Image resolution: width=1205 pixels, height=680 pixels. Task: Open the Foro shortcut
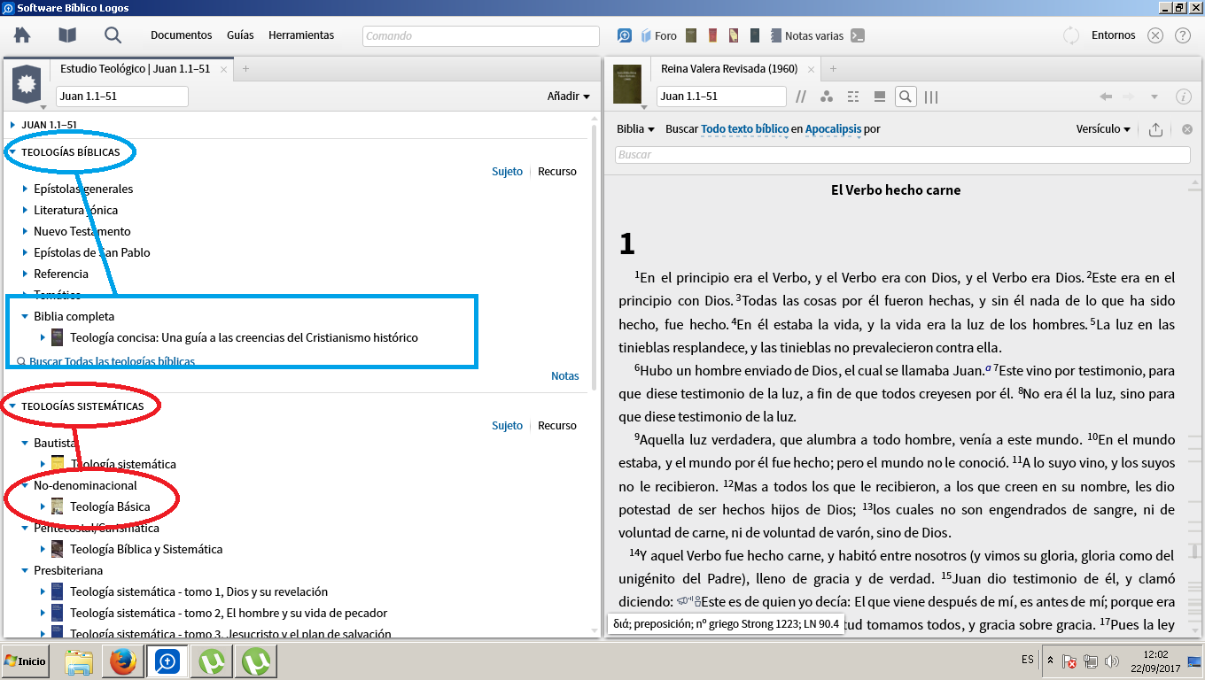[657, 35]
